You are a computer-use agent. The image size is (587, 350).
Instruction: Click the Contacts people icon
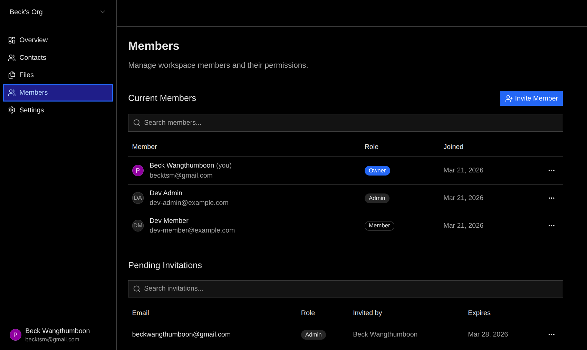tap(12, 58)
